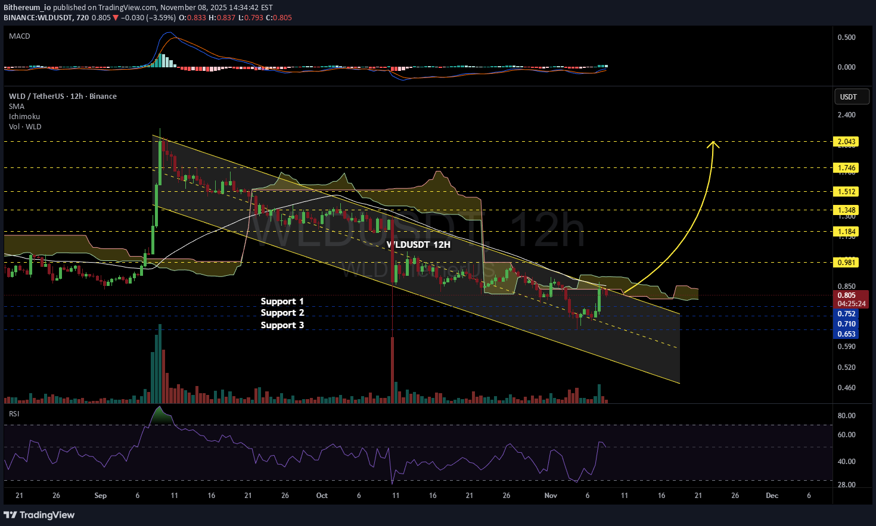Screen dimensions: 876x526
Task: Click the red down-triangle price change indicator
Action: pyautogui.click(x=116, y=18)
